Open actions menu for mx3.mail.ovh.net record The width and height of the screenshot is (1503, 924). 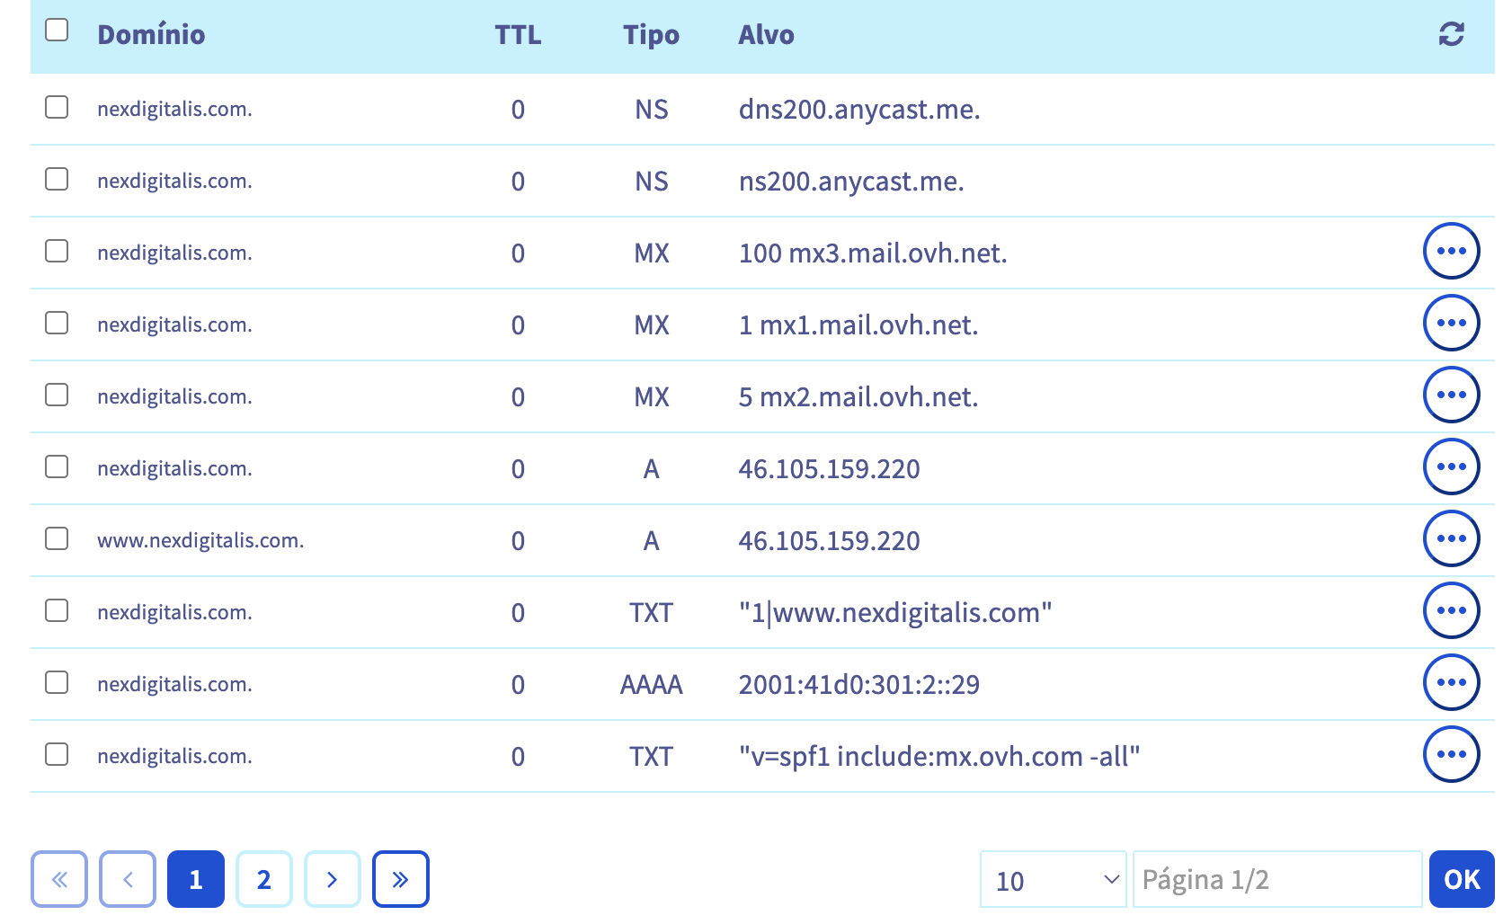(x=1451, y=251)
